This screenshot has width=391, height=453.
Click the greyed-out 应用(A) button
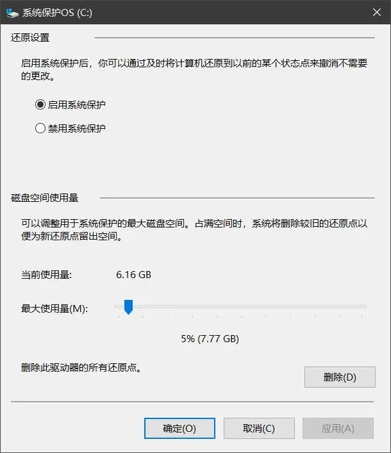click(x=338, y=428)
